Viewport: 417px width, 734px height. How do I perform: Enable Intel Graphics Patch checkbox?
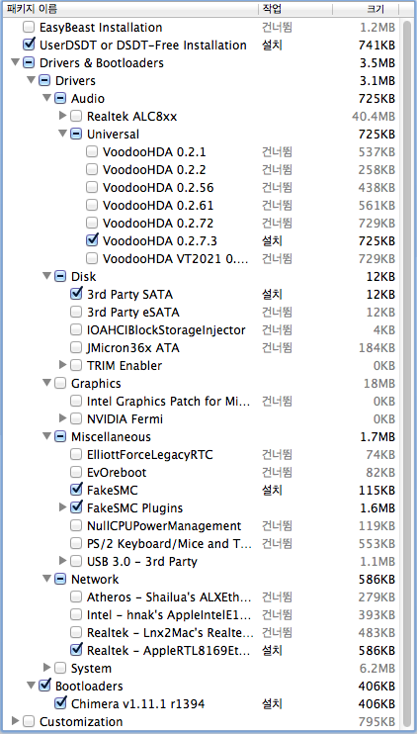click(x=76, y=401)
